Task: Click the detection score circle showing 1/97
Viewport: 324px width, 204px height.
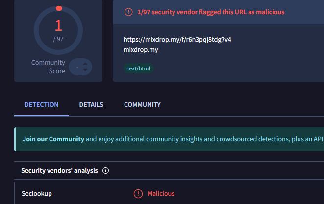Action: point(59,30)
